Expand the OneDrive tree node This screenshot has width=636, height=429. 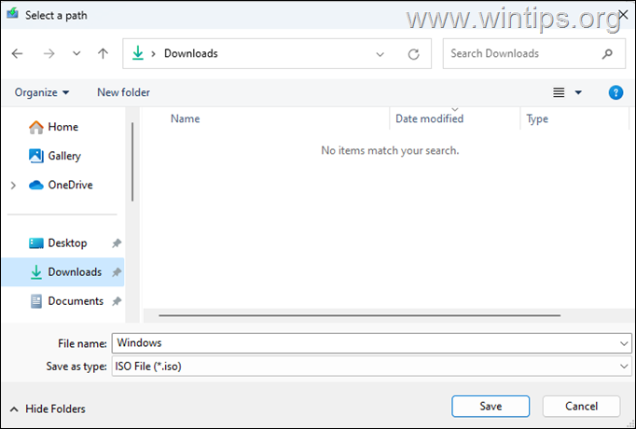13,186
